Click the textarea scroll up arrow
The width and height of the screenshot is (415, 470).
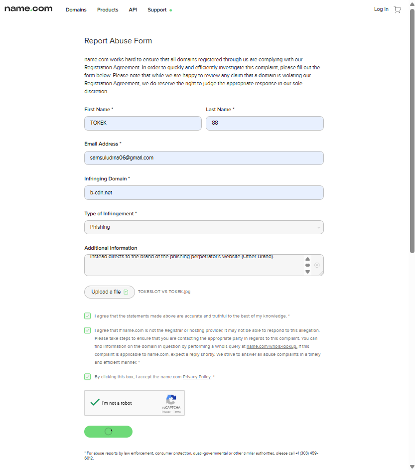[x=307, y=259]
